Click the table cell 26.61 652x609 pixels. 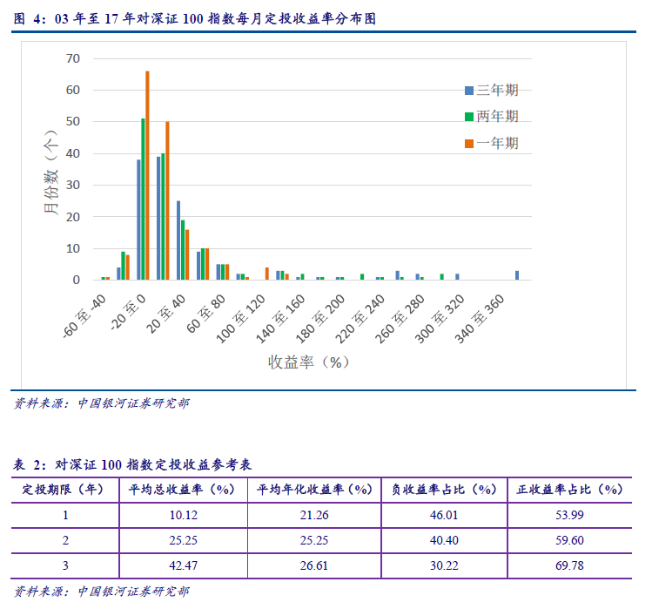pyautogui.click(x=314, y=566)
